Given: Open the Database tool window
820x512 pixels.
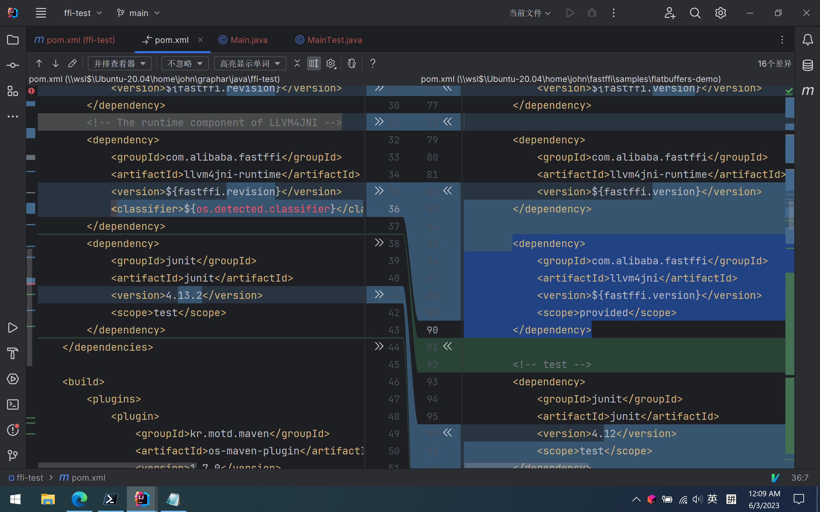Looking at the screenshot, I should click(808, 65).
